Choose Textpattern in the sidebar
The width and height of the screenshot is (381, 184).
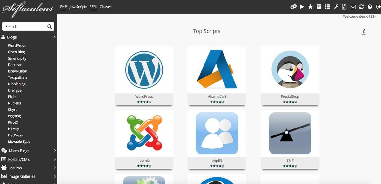(17, 77)
